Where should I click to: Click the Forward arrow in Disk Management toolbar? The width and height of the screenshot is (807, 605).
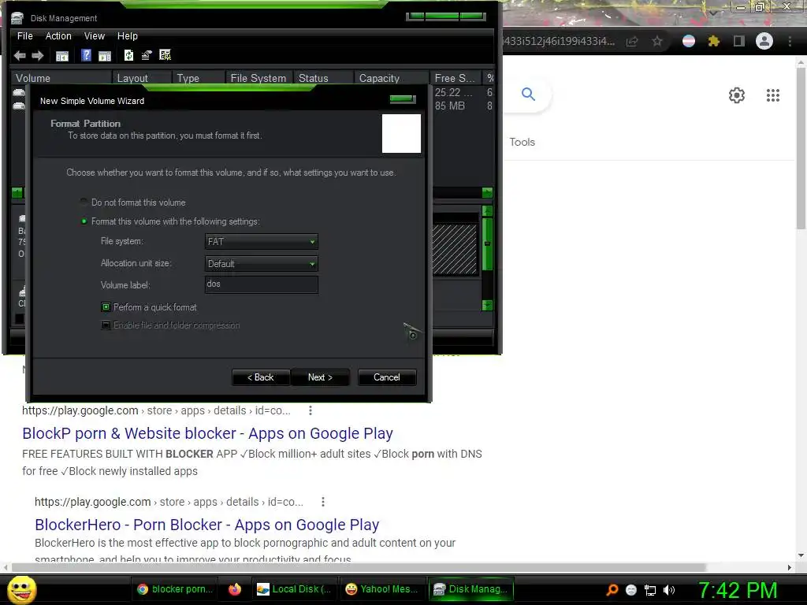pyautogui.click(x=38, y=56)
